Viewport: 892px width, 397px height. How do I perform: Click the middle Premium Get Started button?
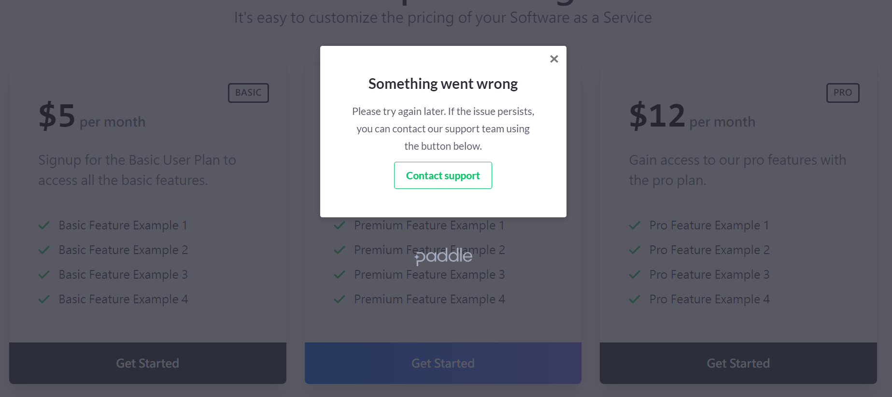coord(443,363)
